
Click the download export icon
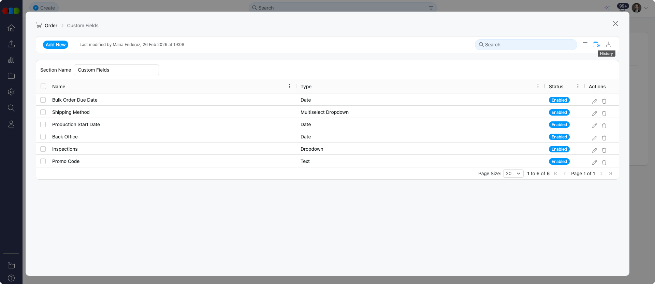click(x=609, y=45)
